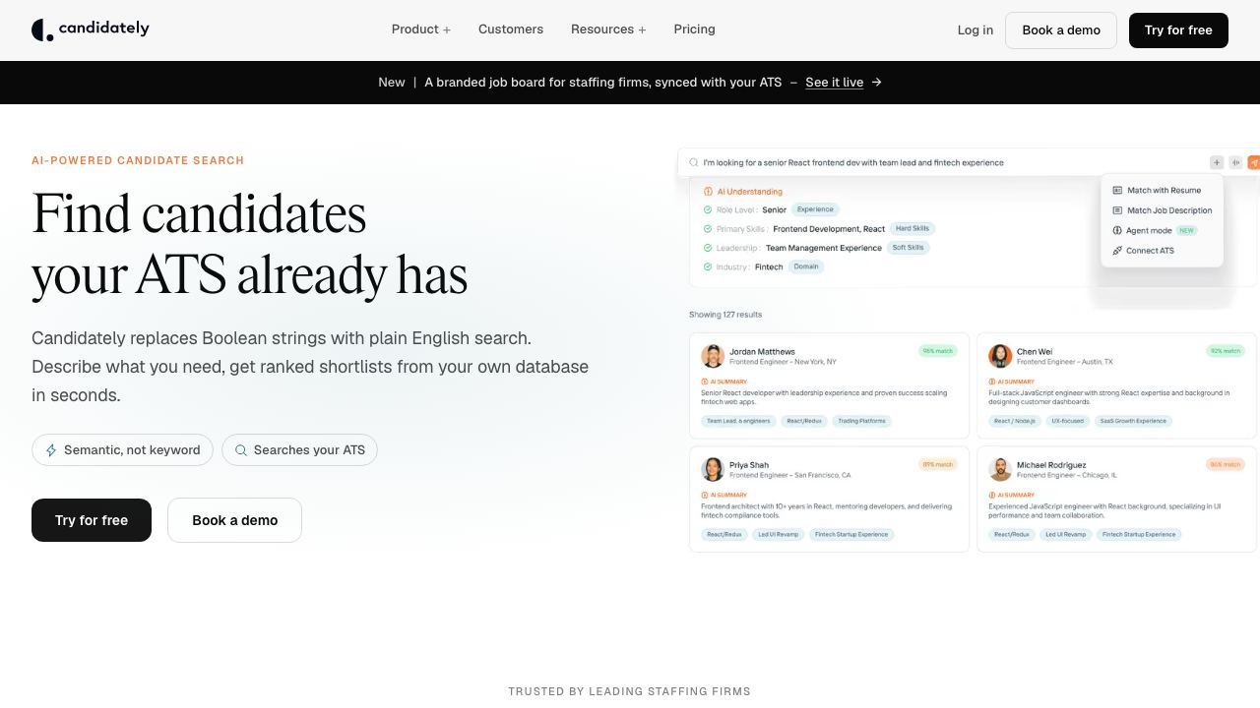Click the Semantic, not keyword chip
The width and height of the screenshot is (1260, 708).
tap(123, 450)
